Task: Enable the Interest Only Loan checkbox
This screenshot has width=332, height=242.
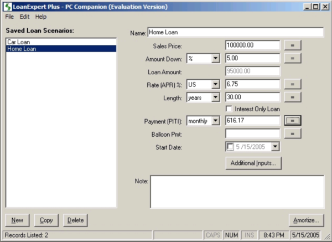Action: [x=230, y=109]
